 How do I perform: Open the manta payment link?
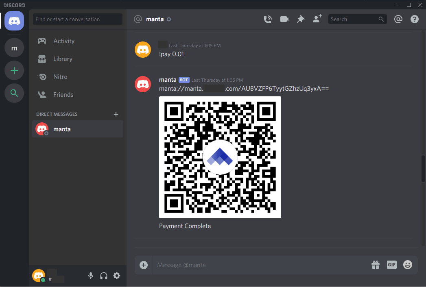[x=244, y=89]
